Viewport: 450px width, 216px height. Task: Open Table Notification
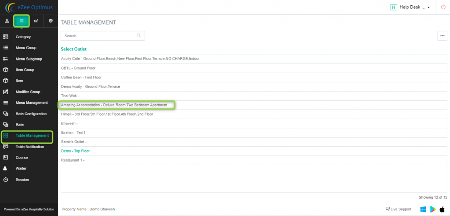point(29,147)
